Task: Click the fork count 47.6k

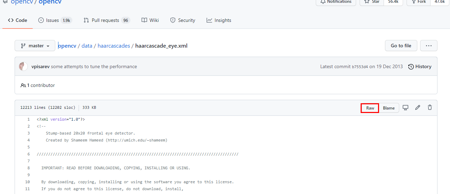Action: click(x=440, y=2)
